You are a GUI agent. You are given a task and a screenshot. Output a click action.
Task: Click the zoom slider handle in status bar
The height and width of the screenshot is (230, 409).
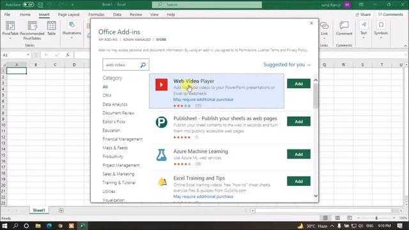point(376,218)
